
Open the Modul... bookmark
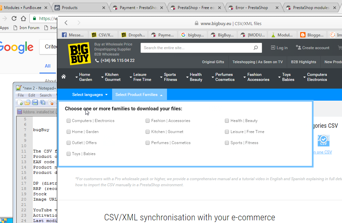[x=282, y=35]
